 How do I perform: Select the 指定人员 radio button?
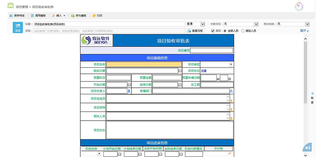pos(243,31)
